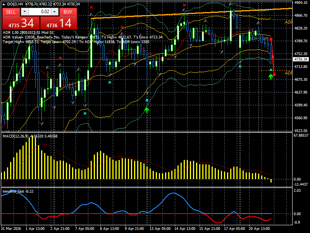Click the 4789.70 price axis label

click(x=301, y=41)
